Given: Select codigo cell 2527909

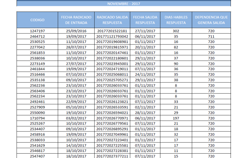Looking at the screenshot, I should tap(37, 107).
